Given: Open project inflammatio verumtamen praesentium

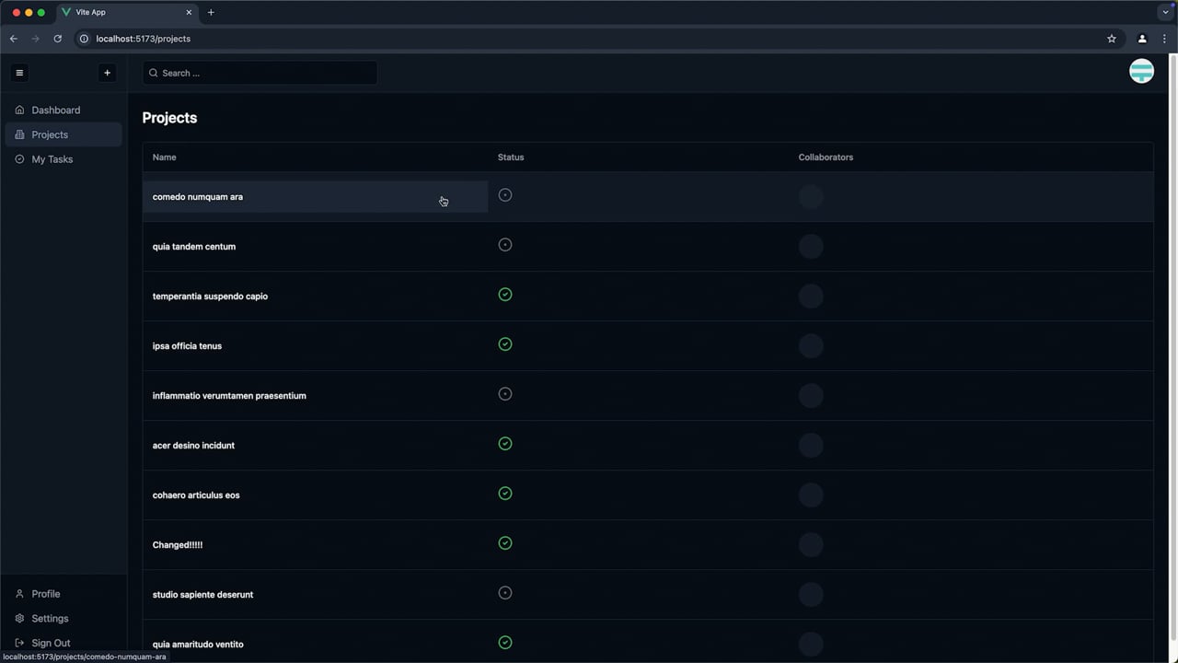Looking at the screenshot, I should pyautogui.click(x=229, y=396).
